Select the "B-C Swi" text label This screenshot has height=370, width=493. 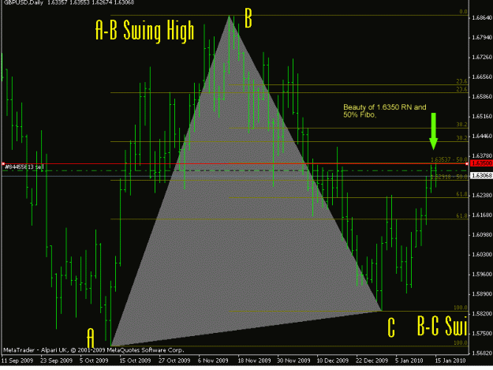coord(443,326)
